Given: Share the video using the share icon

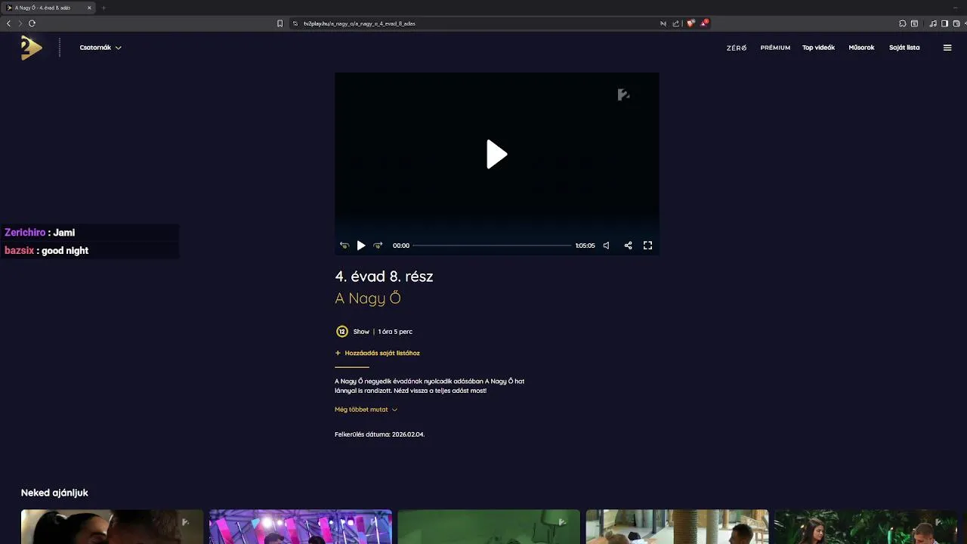Looking at the screenshot, I should (x=628, y=246).
